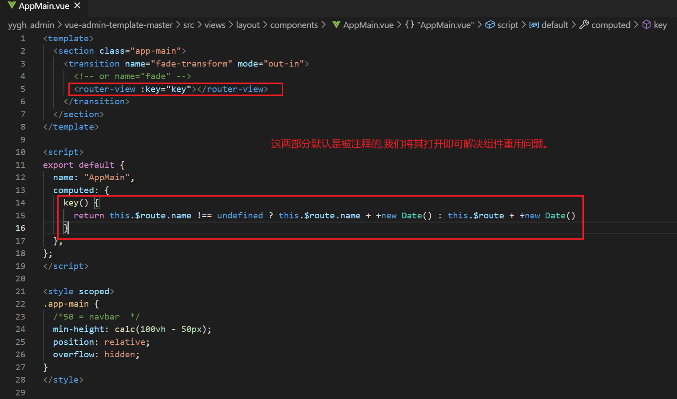Viewport: 677px width, 399px height.
Task: Click min-height calc declaration
Action: (x=132, y=329)
